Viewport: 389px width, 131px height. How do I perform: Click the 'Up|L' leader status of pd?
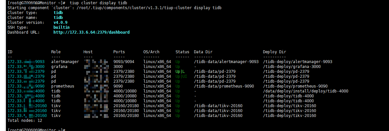click(x=180, y=72)
